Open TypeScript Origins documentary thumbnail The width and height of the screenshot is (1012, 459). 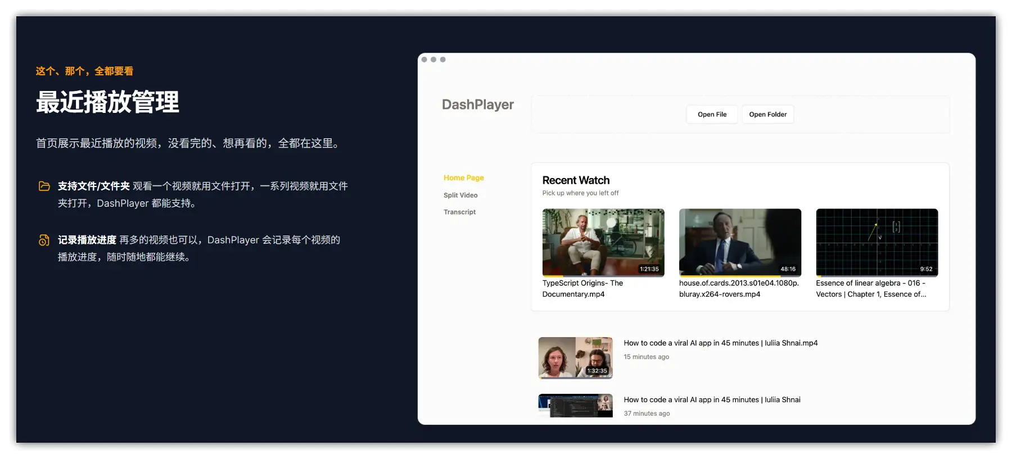pos(603,243)
